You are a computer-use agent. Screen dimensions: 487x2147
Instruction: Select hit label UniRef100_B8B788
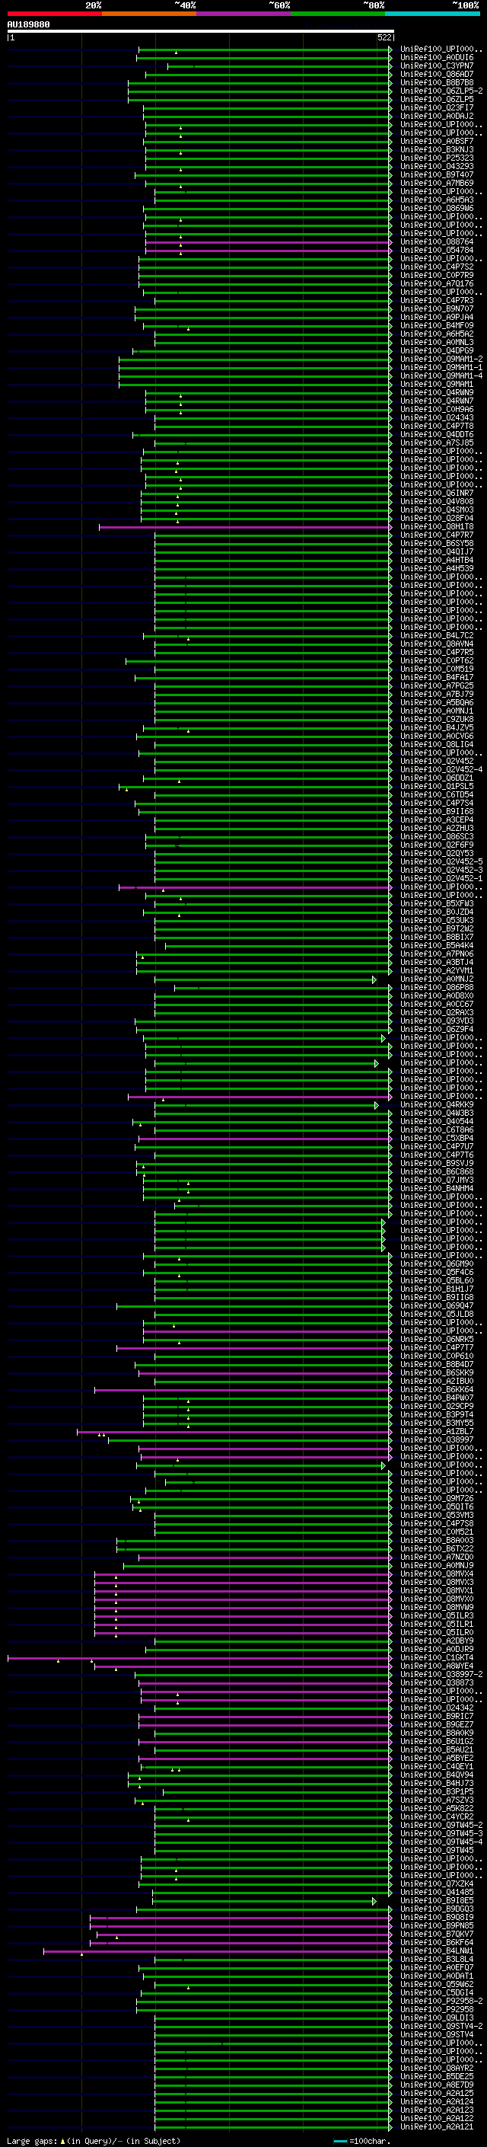click(437, 82)
